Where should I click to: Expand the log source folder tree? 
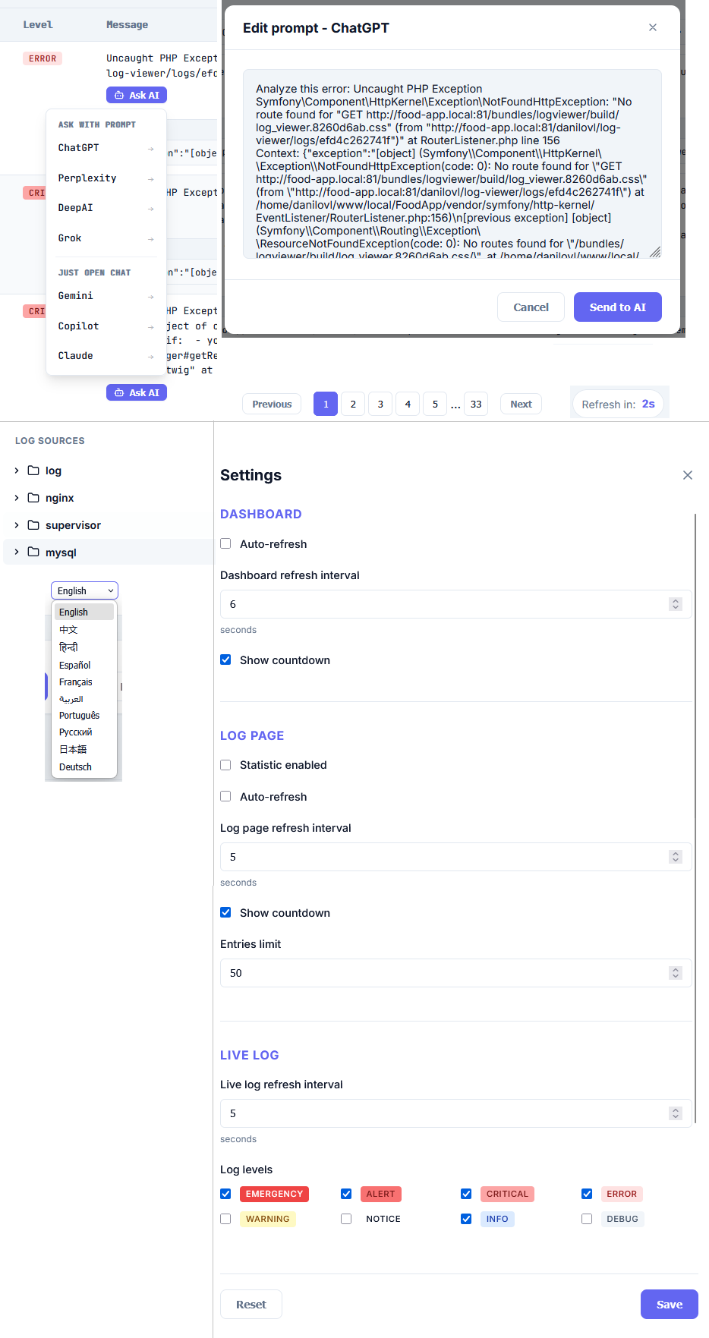17,471
